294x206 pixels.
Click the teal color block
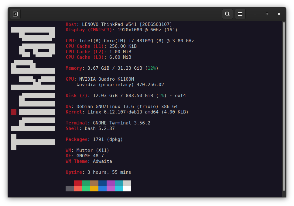119,183
